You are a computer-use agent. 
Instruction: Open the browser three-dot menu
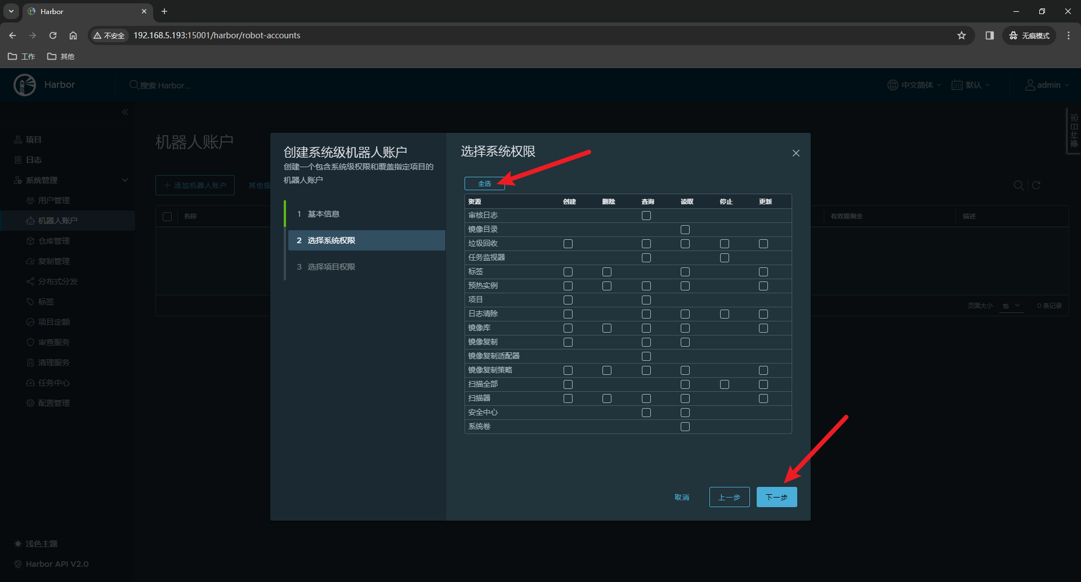point(1069,35)
